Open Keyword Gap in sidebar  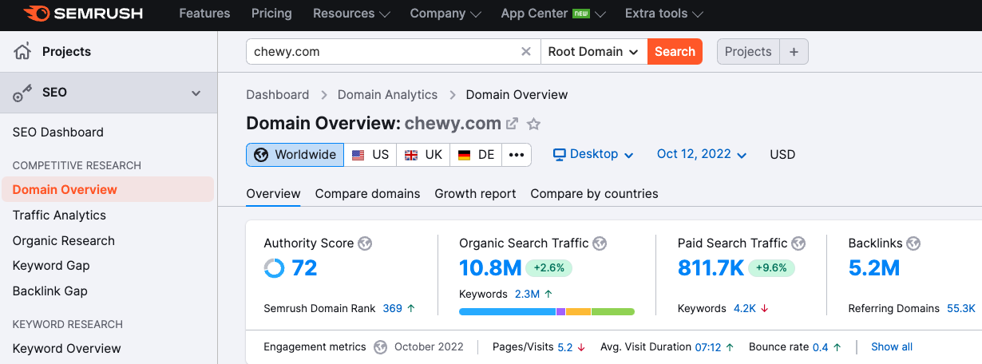[51, 266]
